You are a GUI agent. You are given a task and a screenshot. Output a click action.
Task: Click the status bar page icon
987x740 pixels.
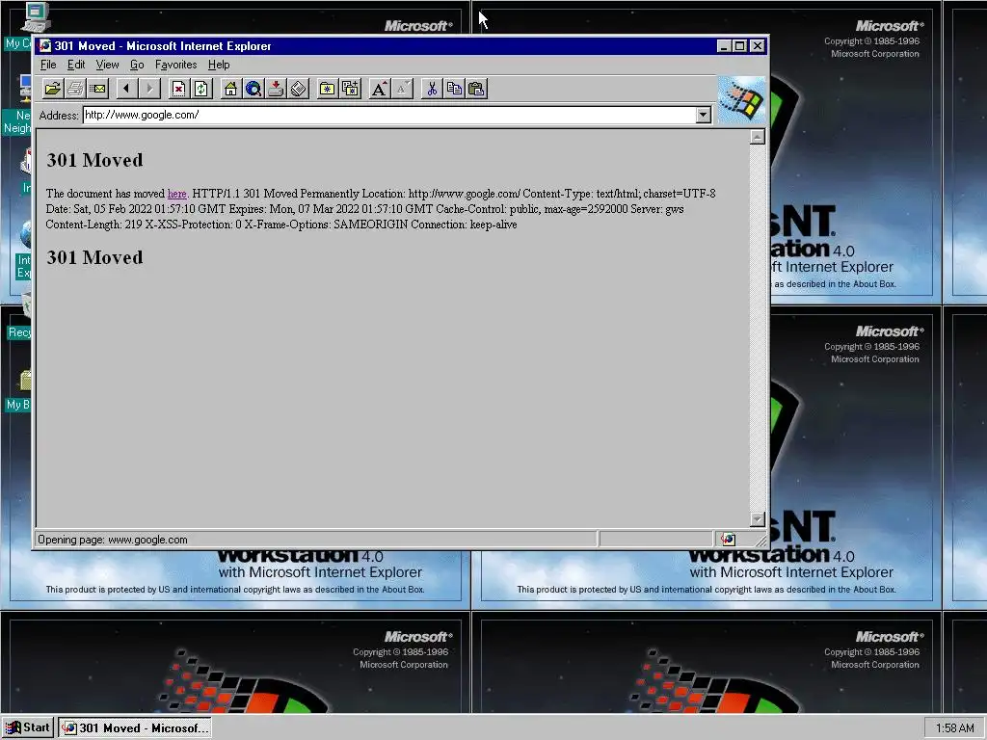729,540
